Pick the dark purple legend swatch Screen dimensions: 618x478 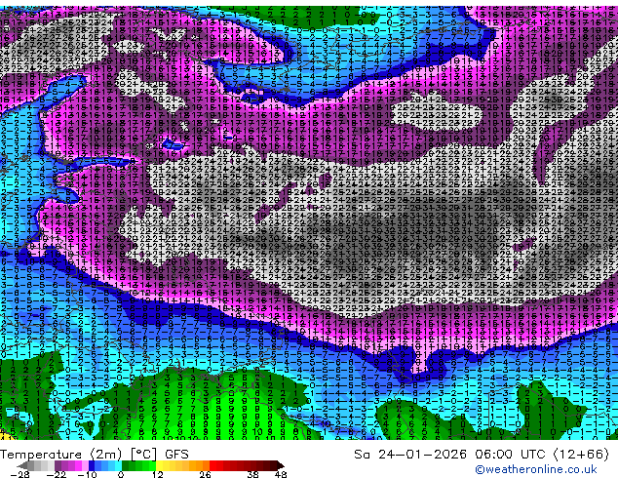(x=58, y=465)
